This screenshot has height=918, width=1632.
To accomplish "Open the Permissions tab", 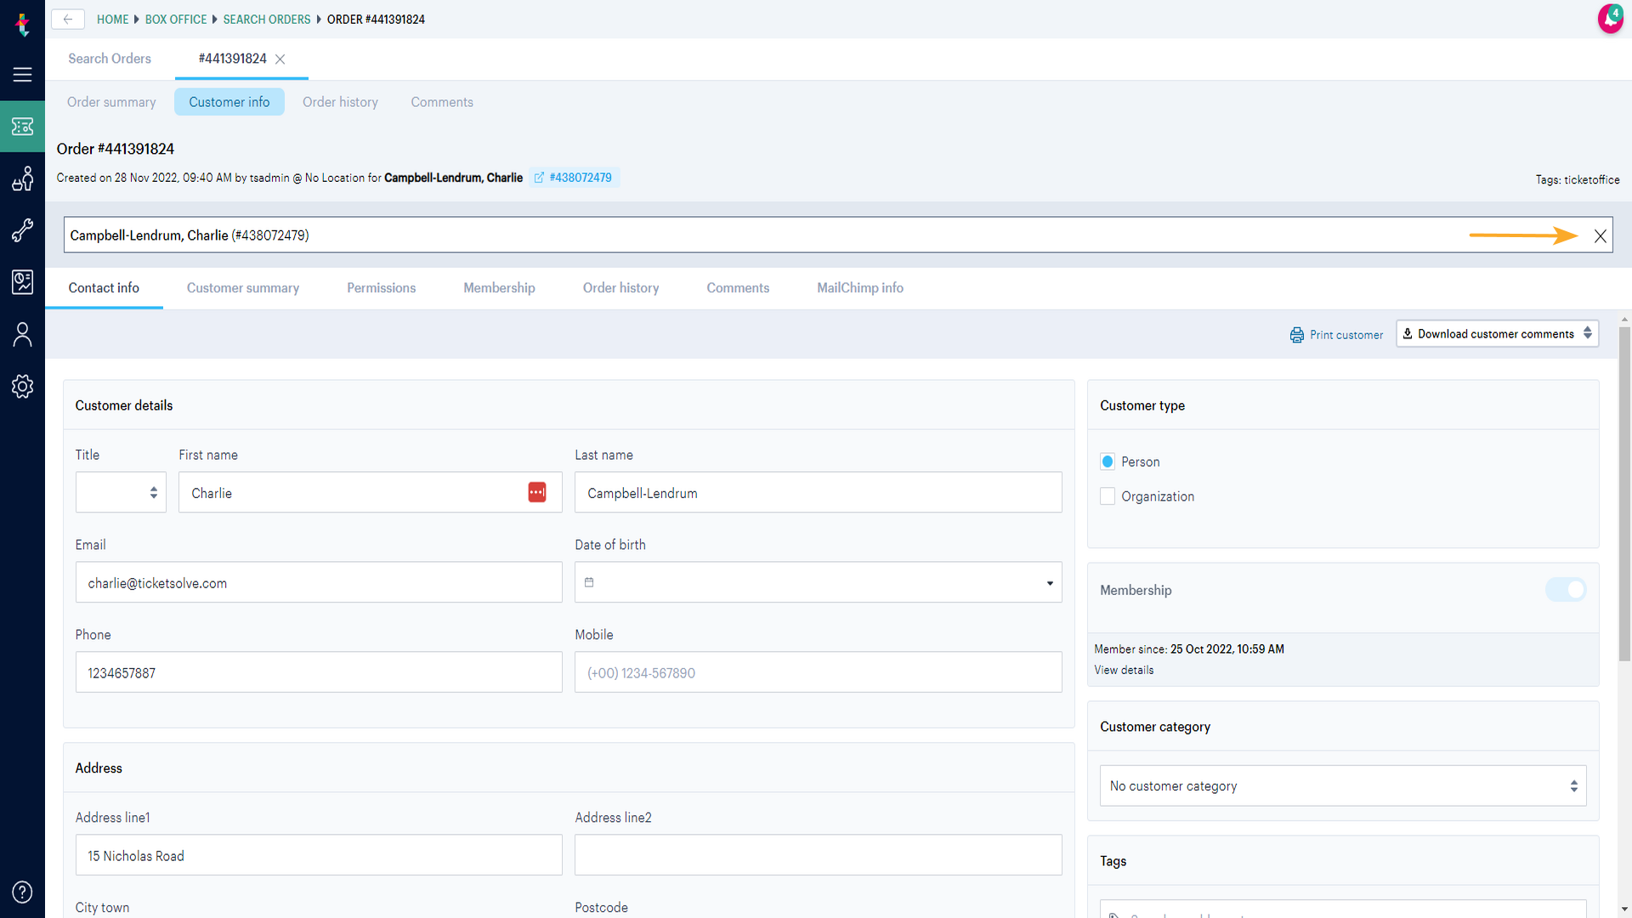I will (381, 288).
